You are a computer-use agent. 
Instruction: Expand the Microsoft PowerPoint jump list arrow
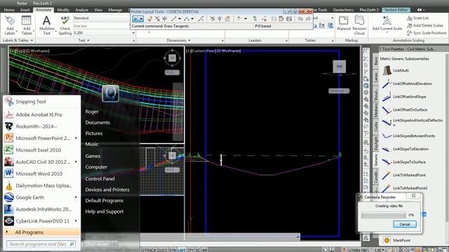pos(76,138)
